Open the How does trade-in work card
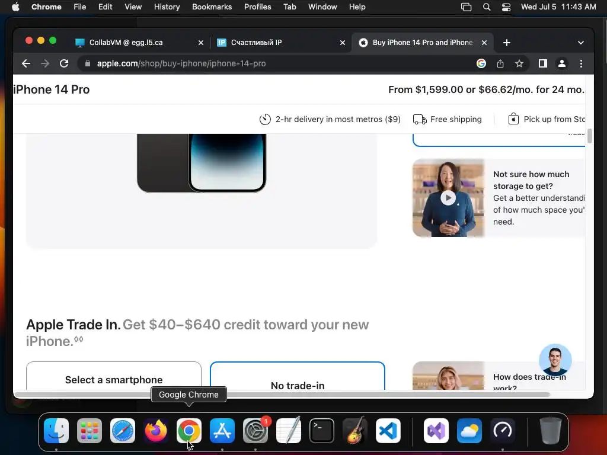607x455 pixels. (x=499, y=376)
